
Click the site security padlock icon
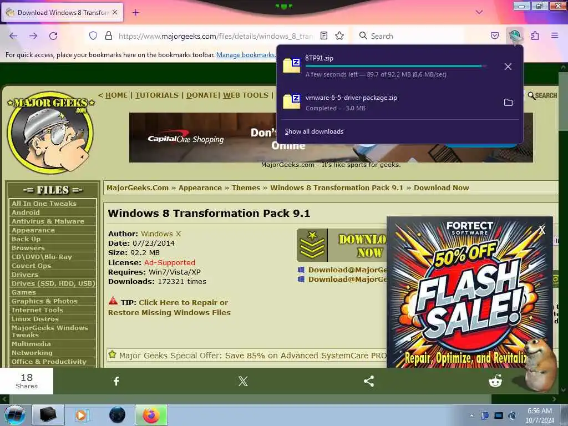108,35
